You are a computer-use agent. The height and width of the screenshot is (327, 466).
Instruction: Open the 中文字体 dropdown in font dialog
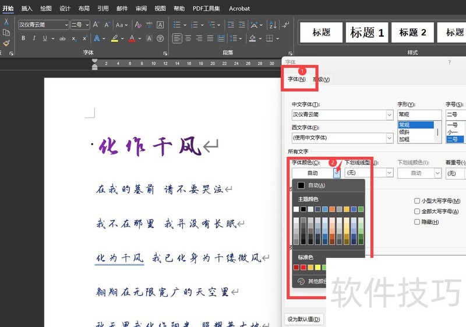pos(389,115)
